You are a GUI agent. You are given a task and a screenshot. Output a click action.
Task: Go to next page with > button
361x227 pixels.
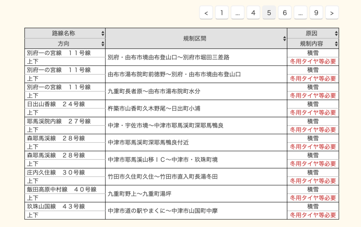click(x=332, y=13)
